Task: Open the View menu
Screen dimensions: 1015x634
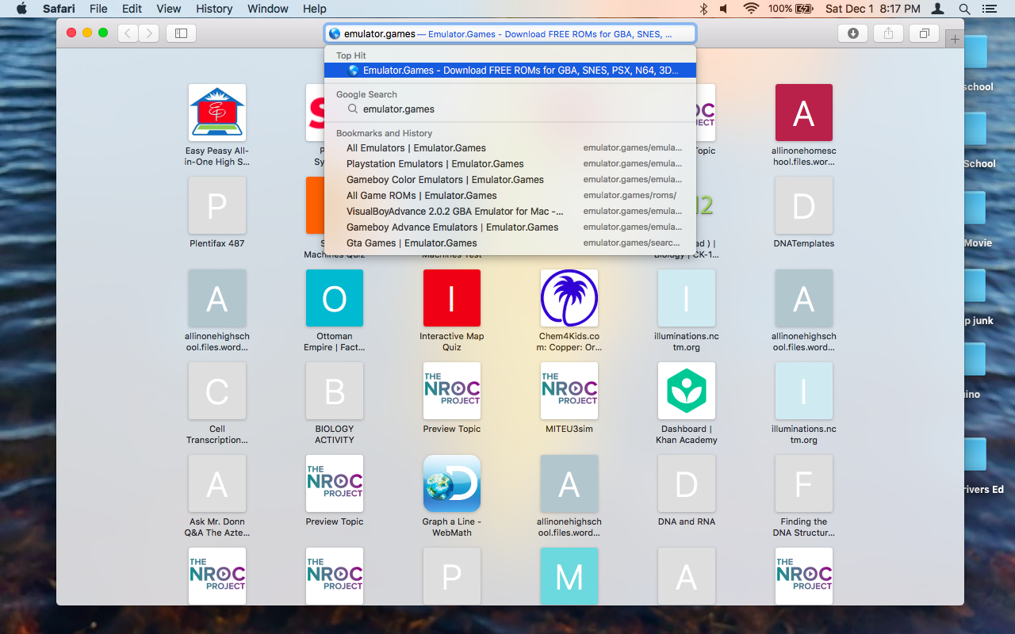Action: pyautogui.click(x=168, y=9)
